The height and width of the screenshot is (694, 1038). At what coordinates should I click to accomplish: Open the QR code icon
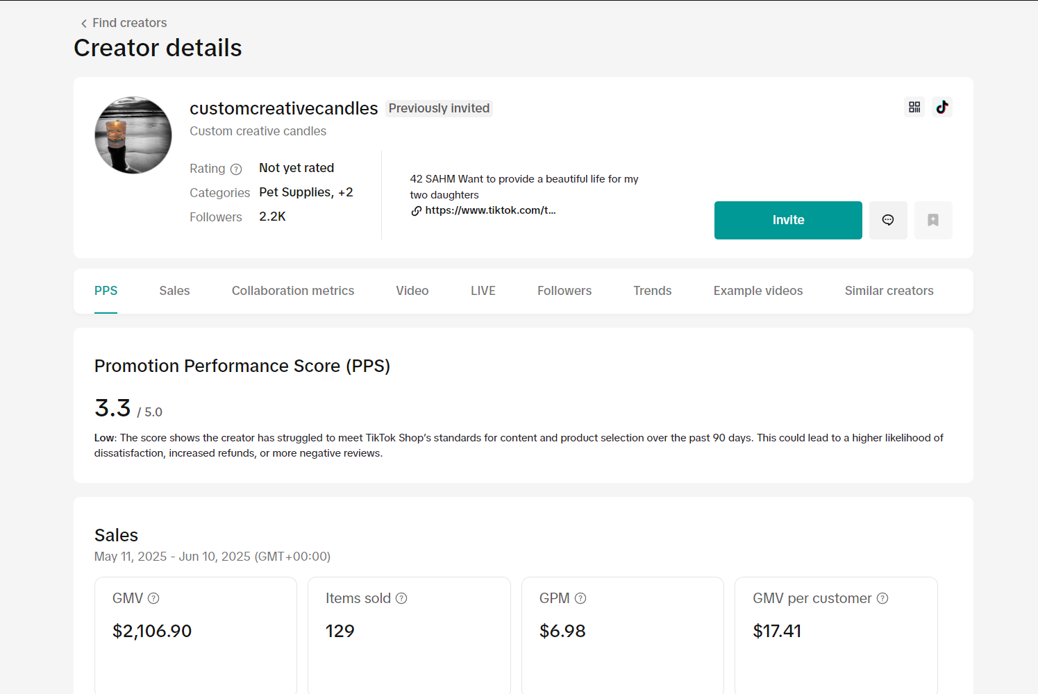[x=914, y=107]
